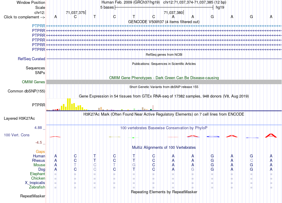Select the 'Zebrafish' alignment row label
282x203 pixels.
point(37,187)
